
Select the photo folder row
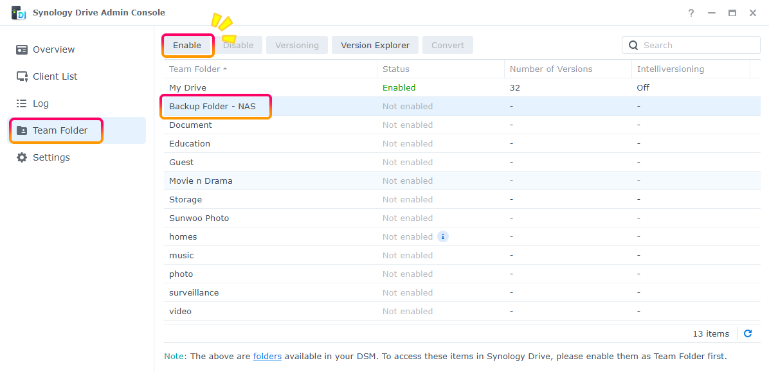(x=462, y=274)
